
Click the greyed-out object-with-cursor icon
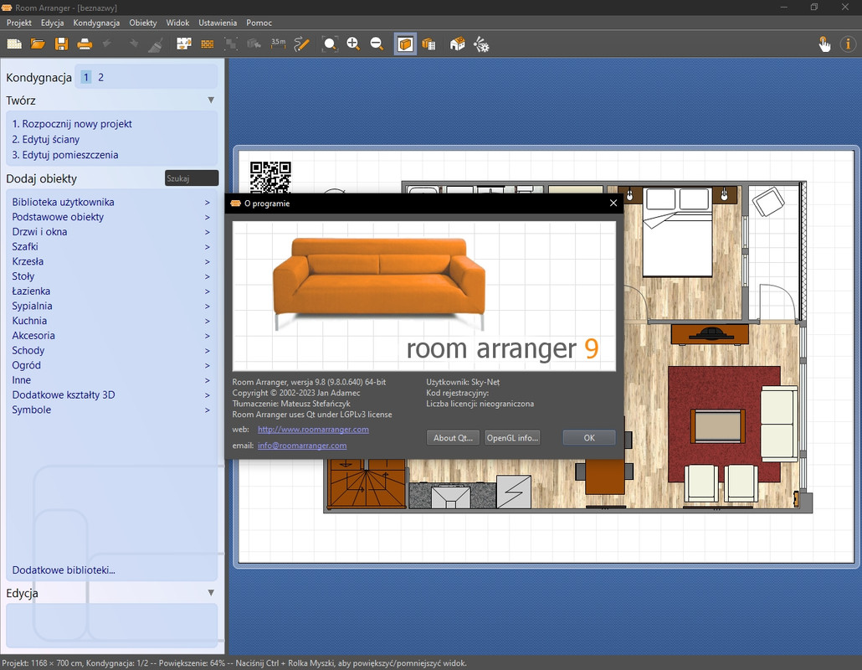(x=254, y=44)
